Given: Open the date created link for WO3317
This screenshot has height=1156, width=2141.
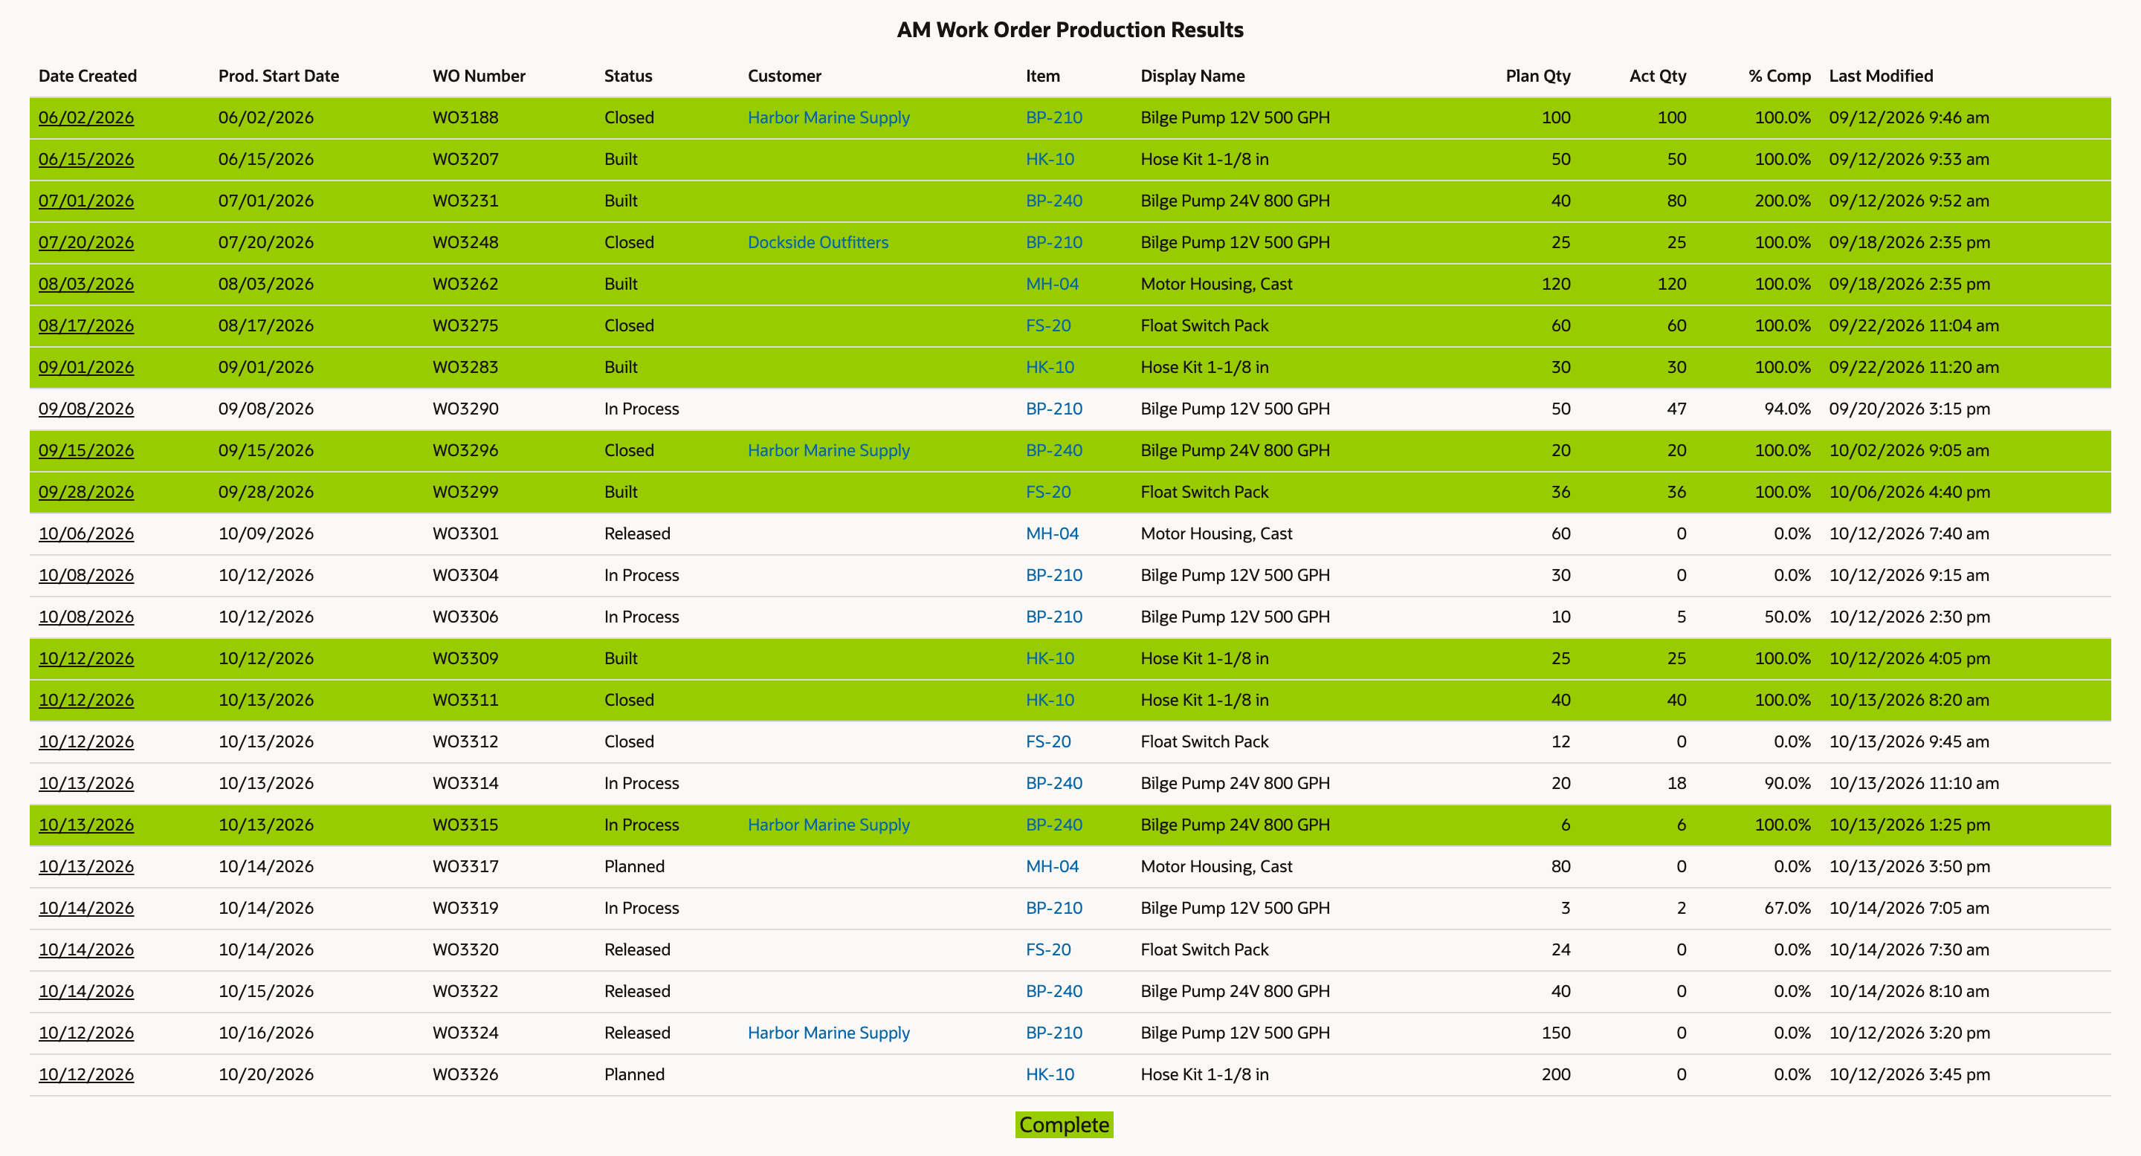Looking at the screenshot, I should pyautogui.click(x=85, y=866).
